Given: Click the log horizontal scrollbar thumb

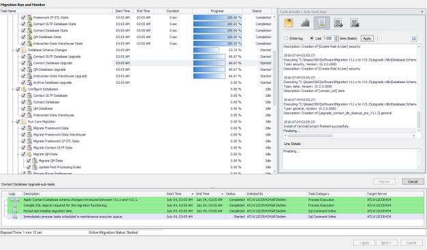Looking at the screenshot, I should (310, 136).
